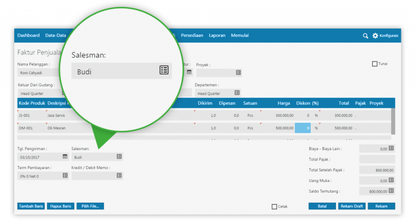Click the Tambah Baris button
This screenshot has height=223, width=415.
pos(31,206)
